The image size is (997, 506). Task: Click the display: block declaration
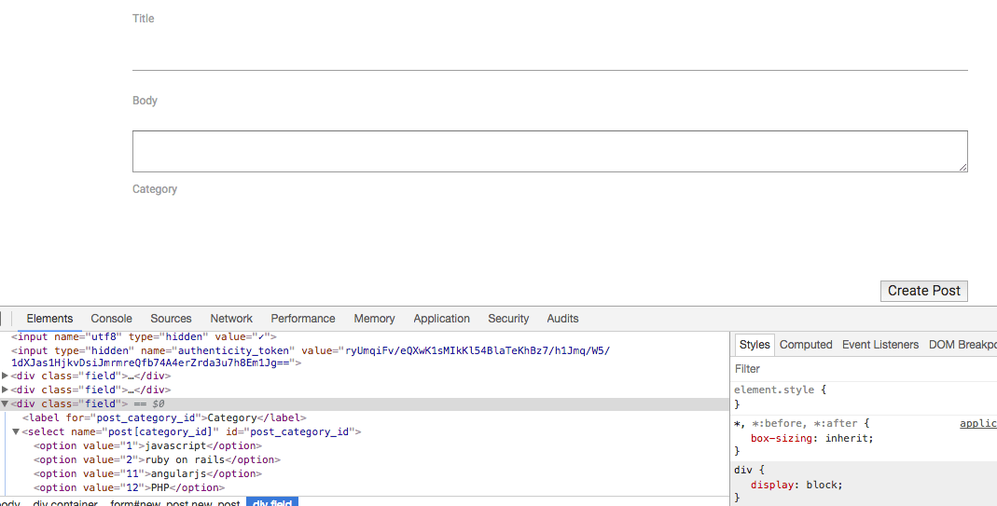pyautogui.click(x=796, y=485)
